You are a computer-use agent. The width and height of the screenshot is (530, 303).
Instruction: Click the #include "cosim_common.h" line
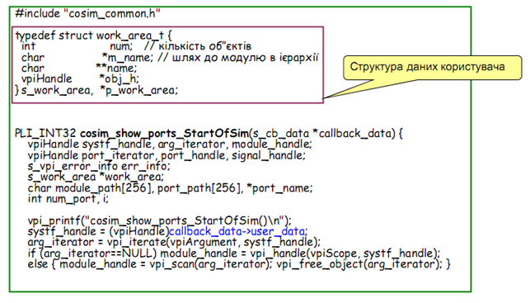87,13
